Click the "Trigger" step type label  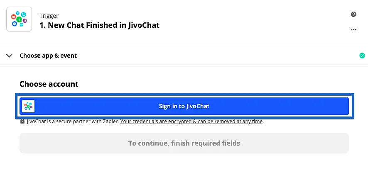pyautogui.click(x=49, y=16)
